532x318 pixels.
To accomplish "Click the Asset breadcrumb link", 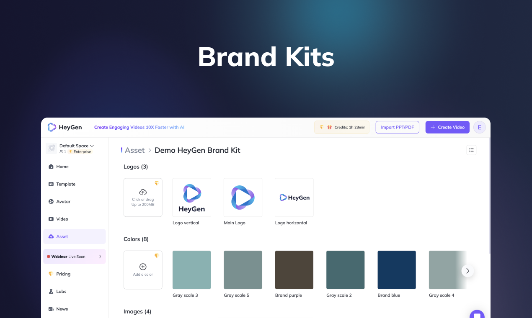I will coord(135,150).
